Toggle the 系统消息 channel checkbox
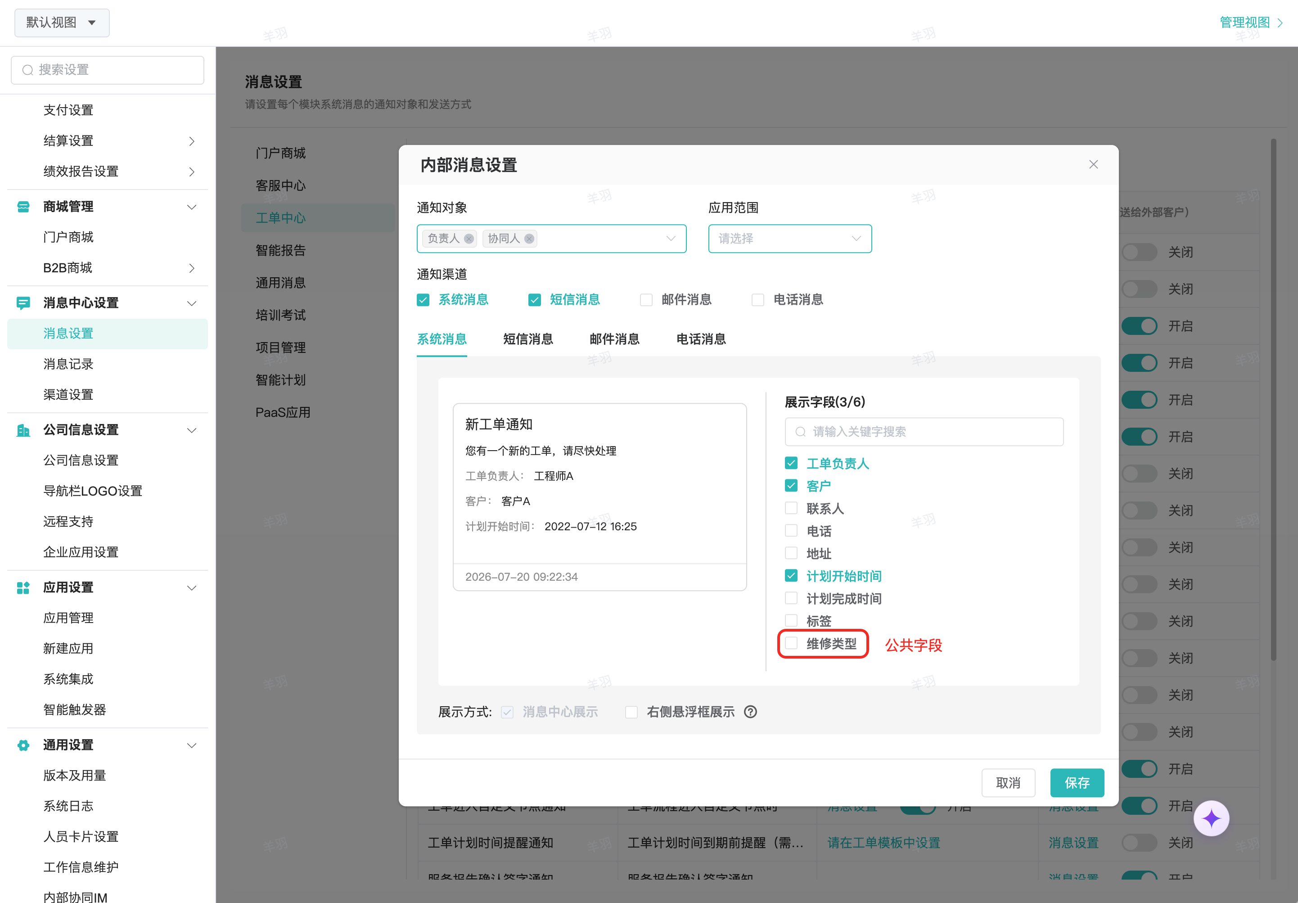Screen dimensions: 1298x903 point(423,300)
